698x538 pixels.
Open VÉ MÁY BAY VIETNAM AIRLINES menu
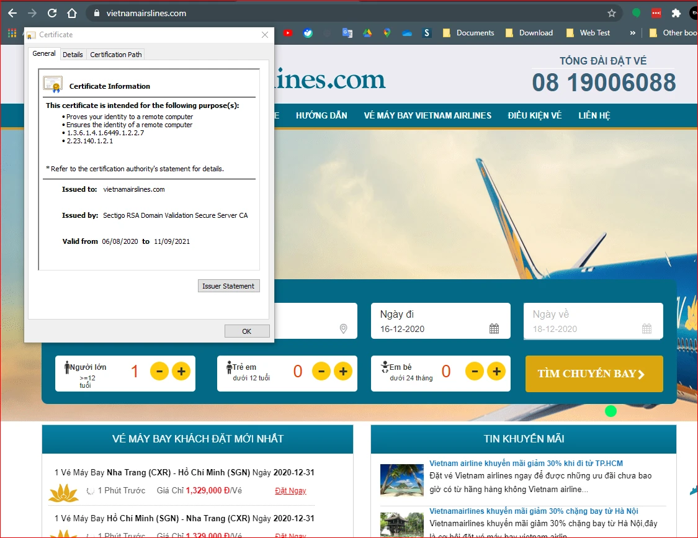427,115
